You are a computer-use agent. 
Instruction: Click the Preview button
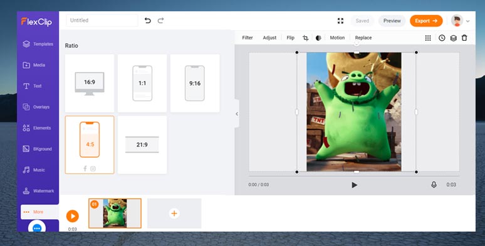click(392, 21)
